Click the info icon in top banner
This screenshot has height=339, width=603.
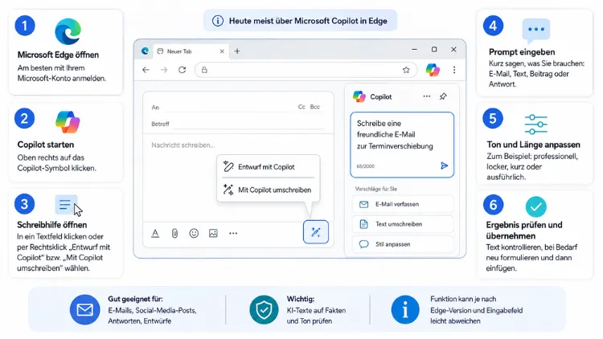218,21
